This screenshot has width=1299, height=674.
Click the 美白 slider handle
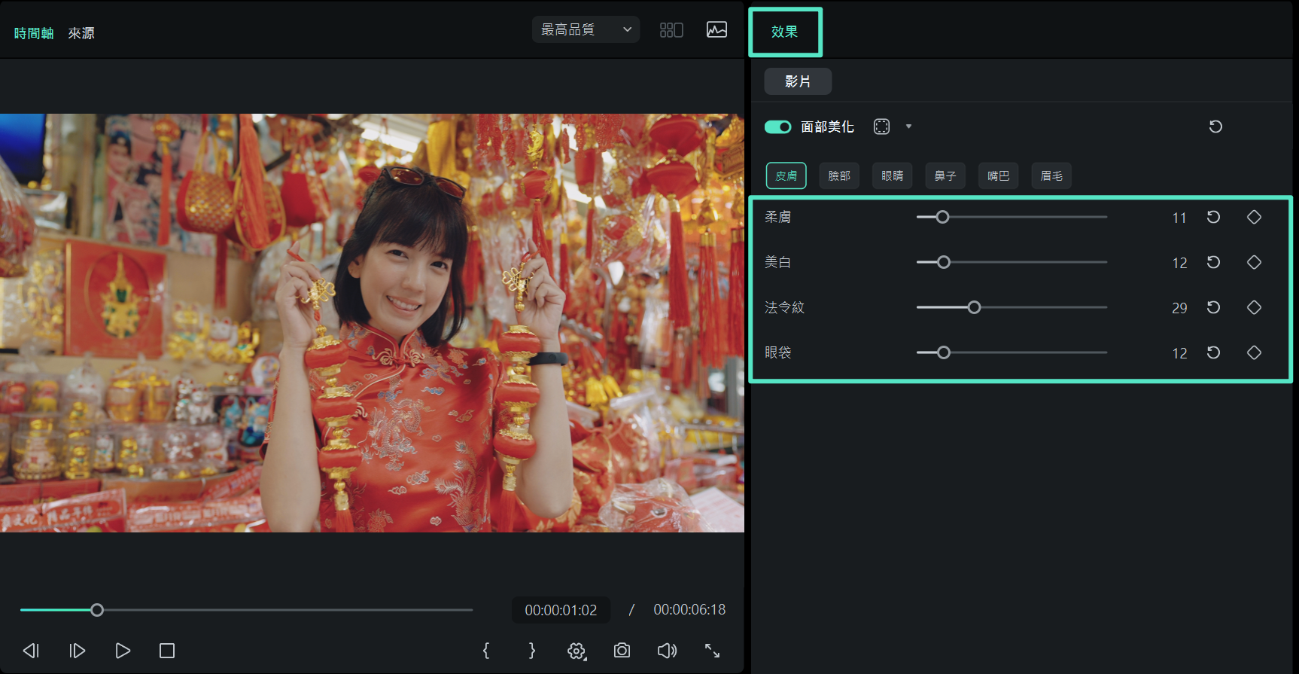[943, 262]
